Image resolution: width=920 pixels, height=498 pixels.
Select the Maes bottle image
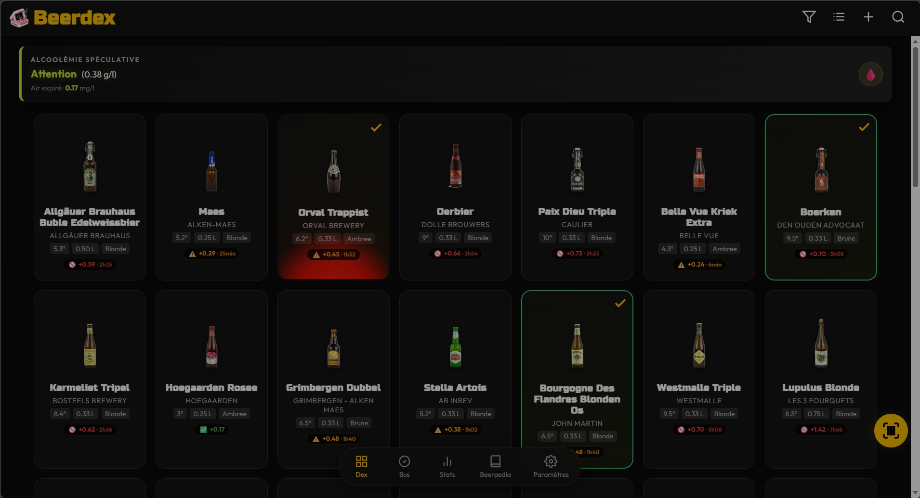pos(211,171)
